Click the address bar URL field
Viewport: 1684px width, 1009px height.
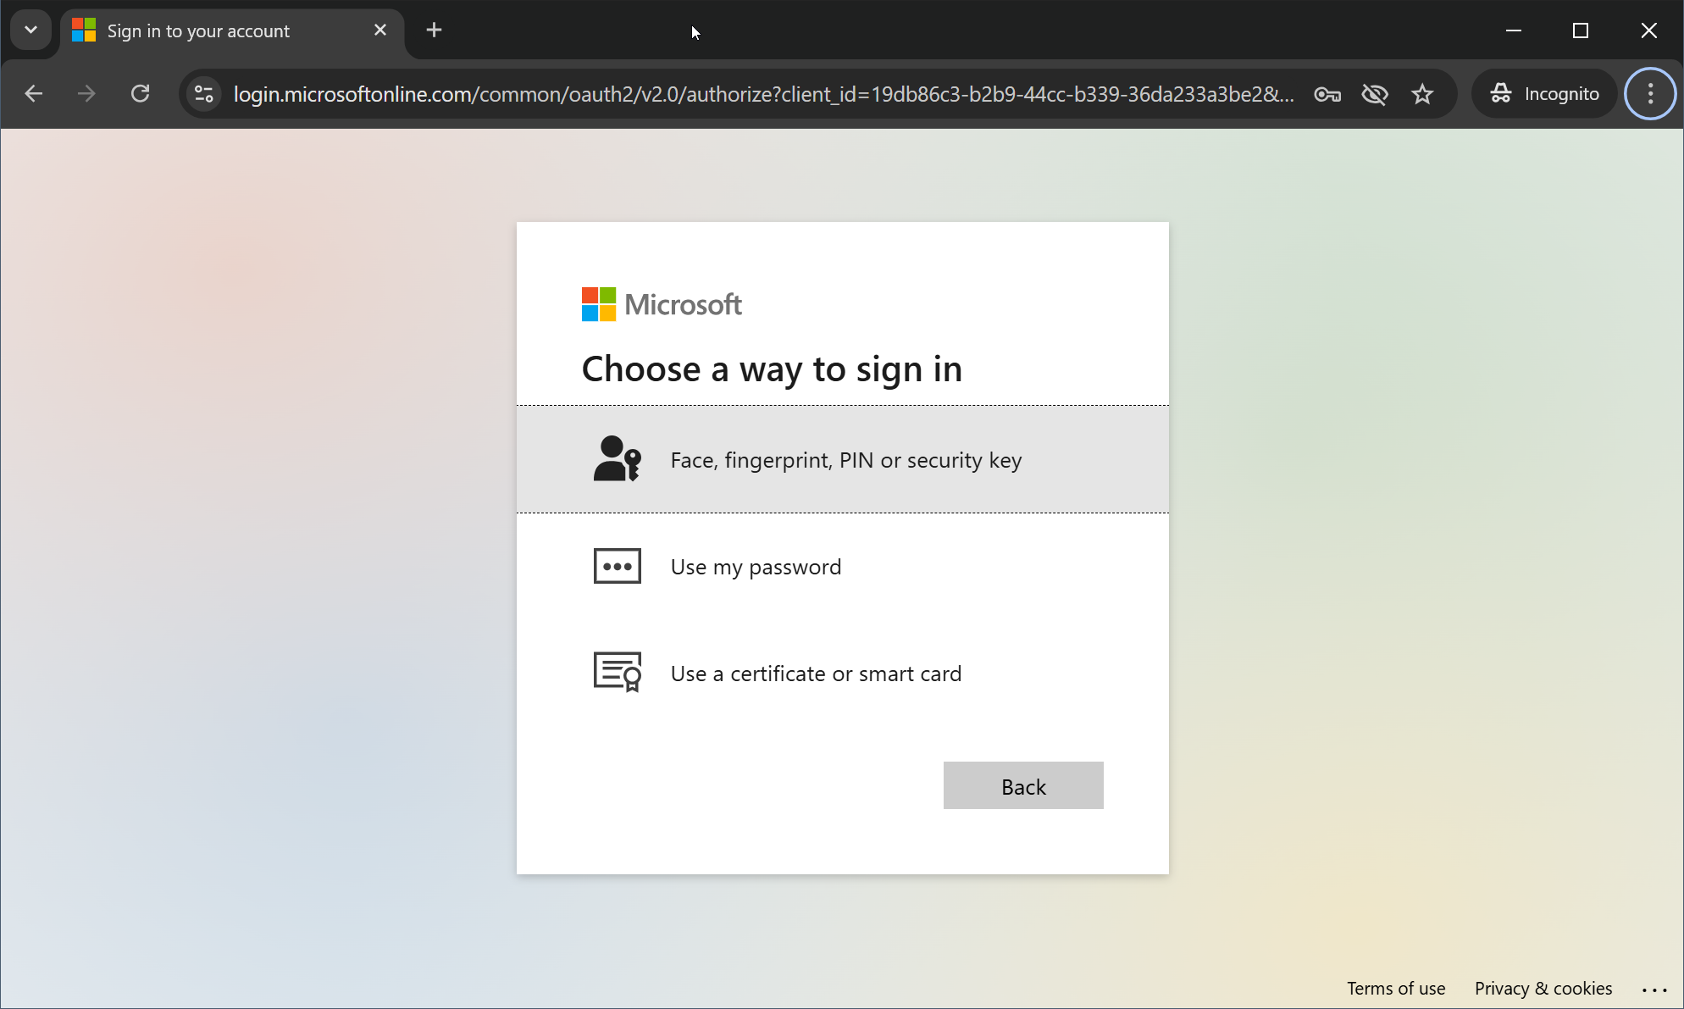762,94
